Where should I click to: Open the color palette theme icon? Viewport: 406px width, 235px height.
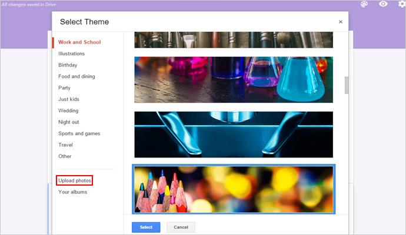[364, 4]
